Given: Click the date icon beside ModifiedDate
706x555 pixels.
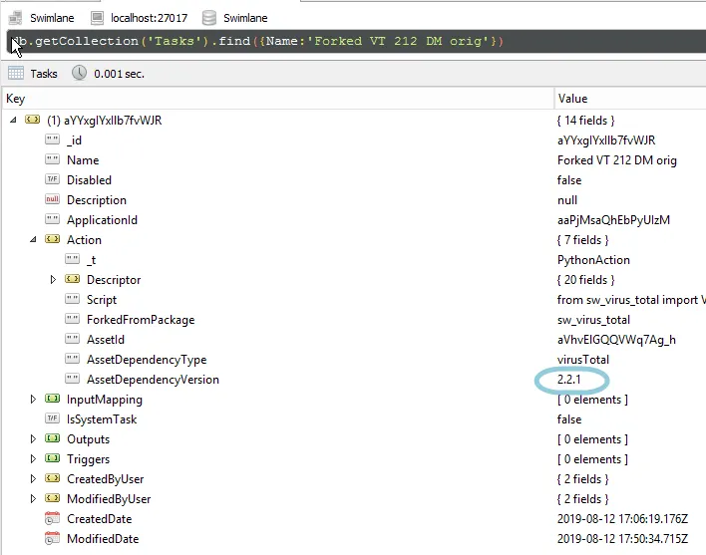Looking at the screenshot, I should [52, 538].
